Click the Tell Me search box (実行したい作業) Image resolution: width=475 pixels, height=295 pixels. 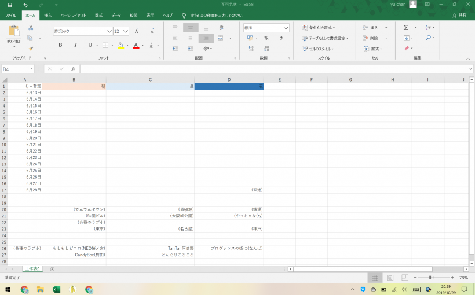point(216,16)
